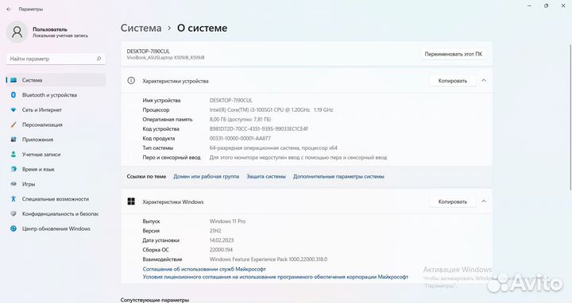Click the Приложения apps icon

point(14,140)
